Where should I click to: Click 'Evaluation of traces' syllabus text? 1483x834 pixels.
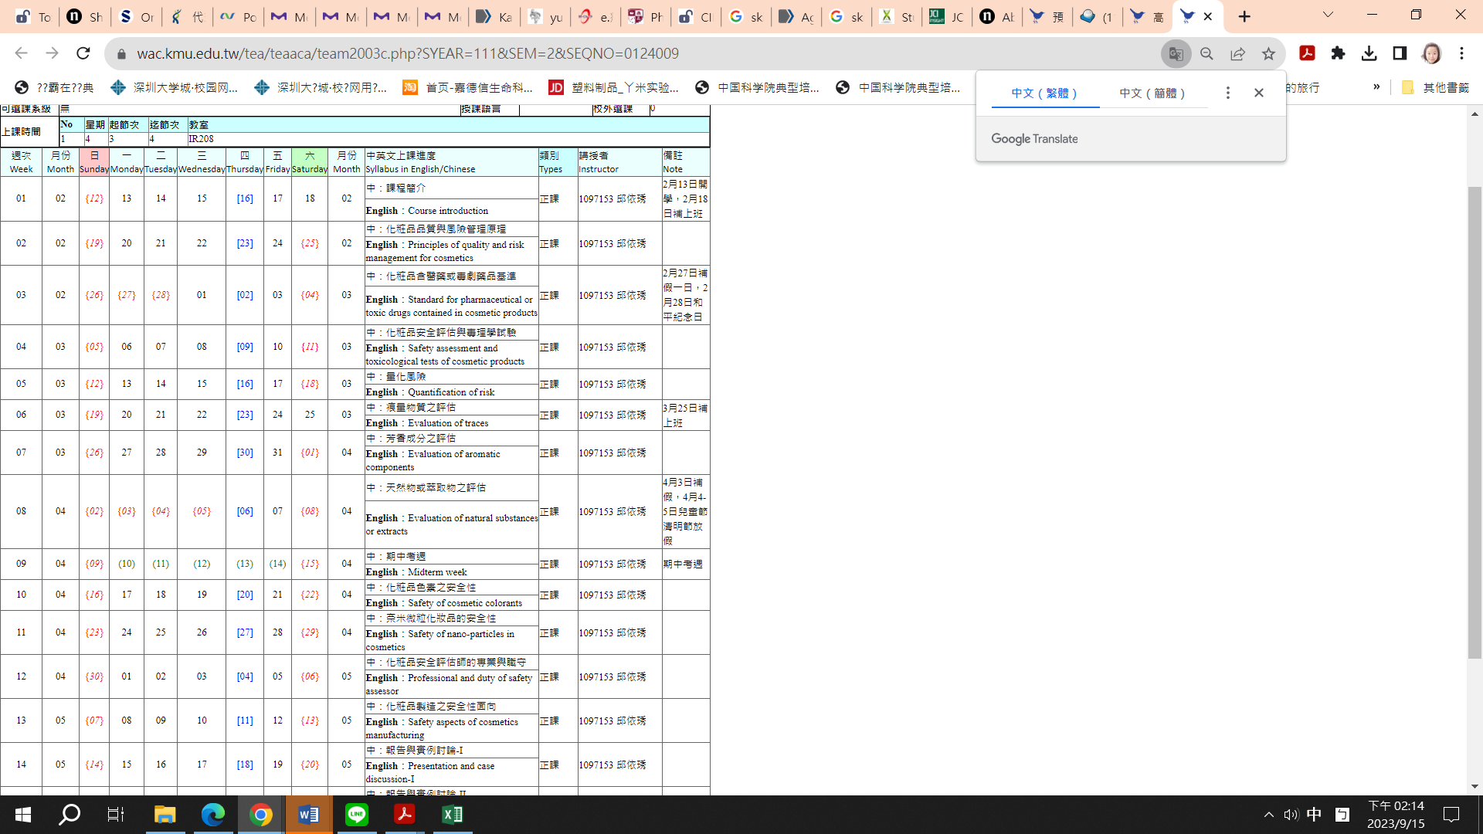tap(447, 423)
